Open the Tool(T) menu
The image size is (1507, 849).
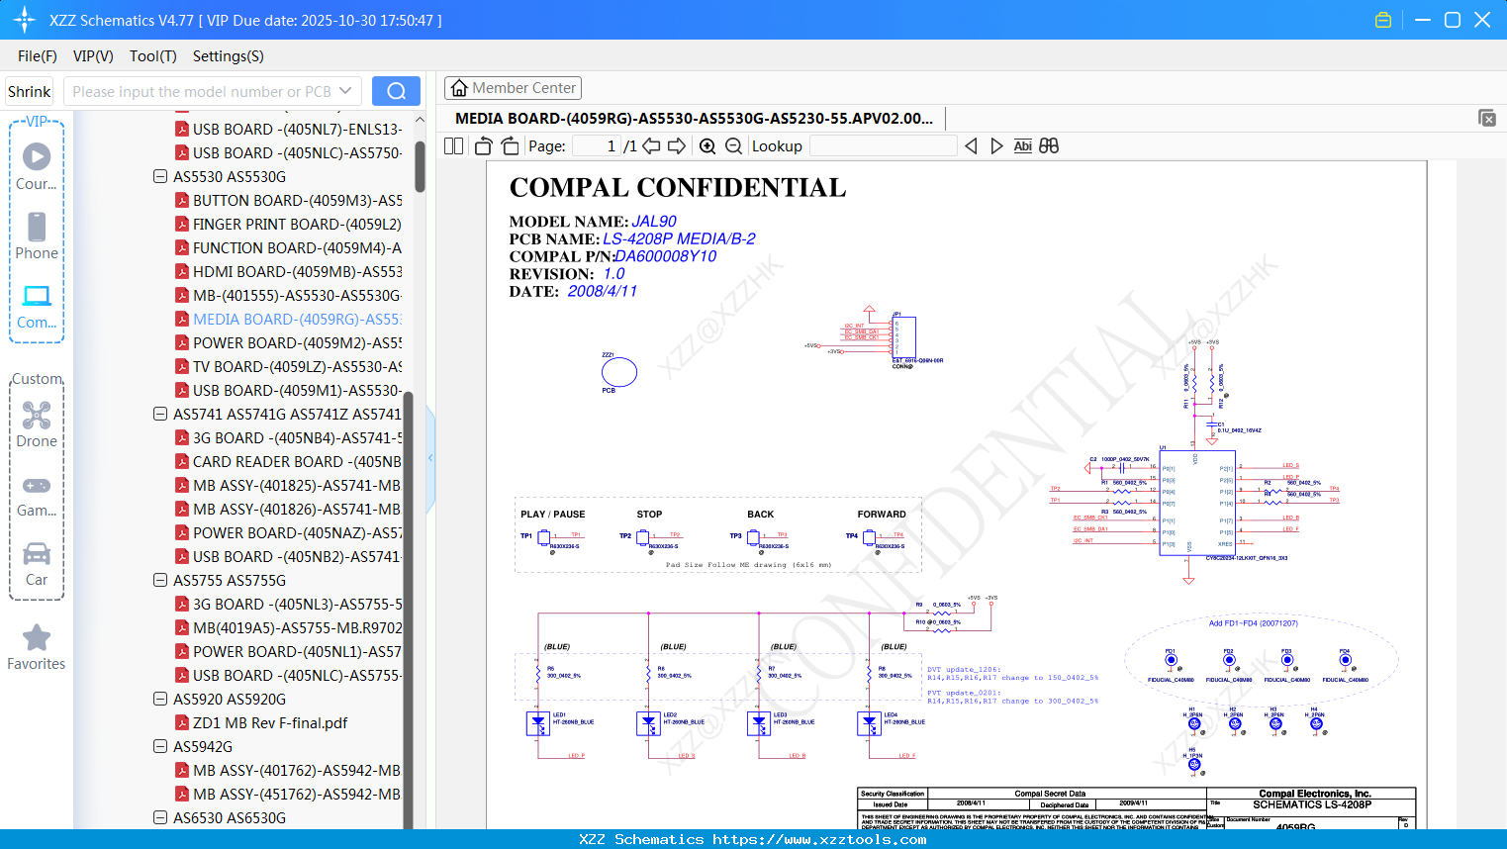click(153, 56)
